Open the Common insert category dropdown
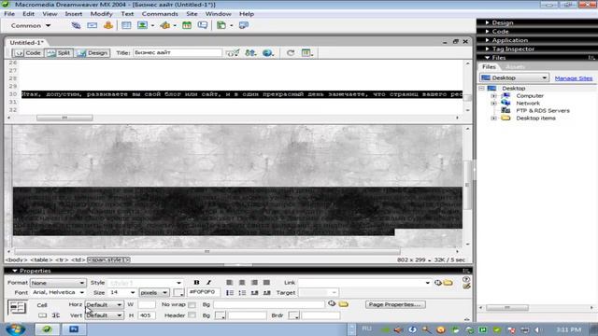This screenshot has height=336, width=598. coord(31,25)
